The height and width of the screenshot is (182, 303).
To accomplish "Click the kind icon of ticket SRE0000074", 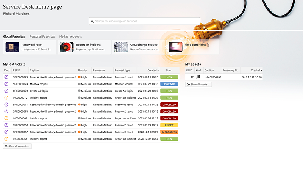I will 6,84.
